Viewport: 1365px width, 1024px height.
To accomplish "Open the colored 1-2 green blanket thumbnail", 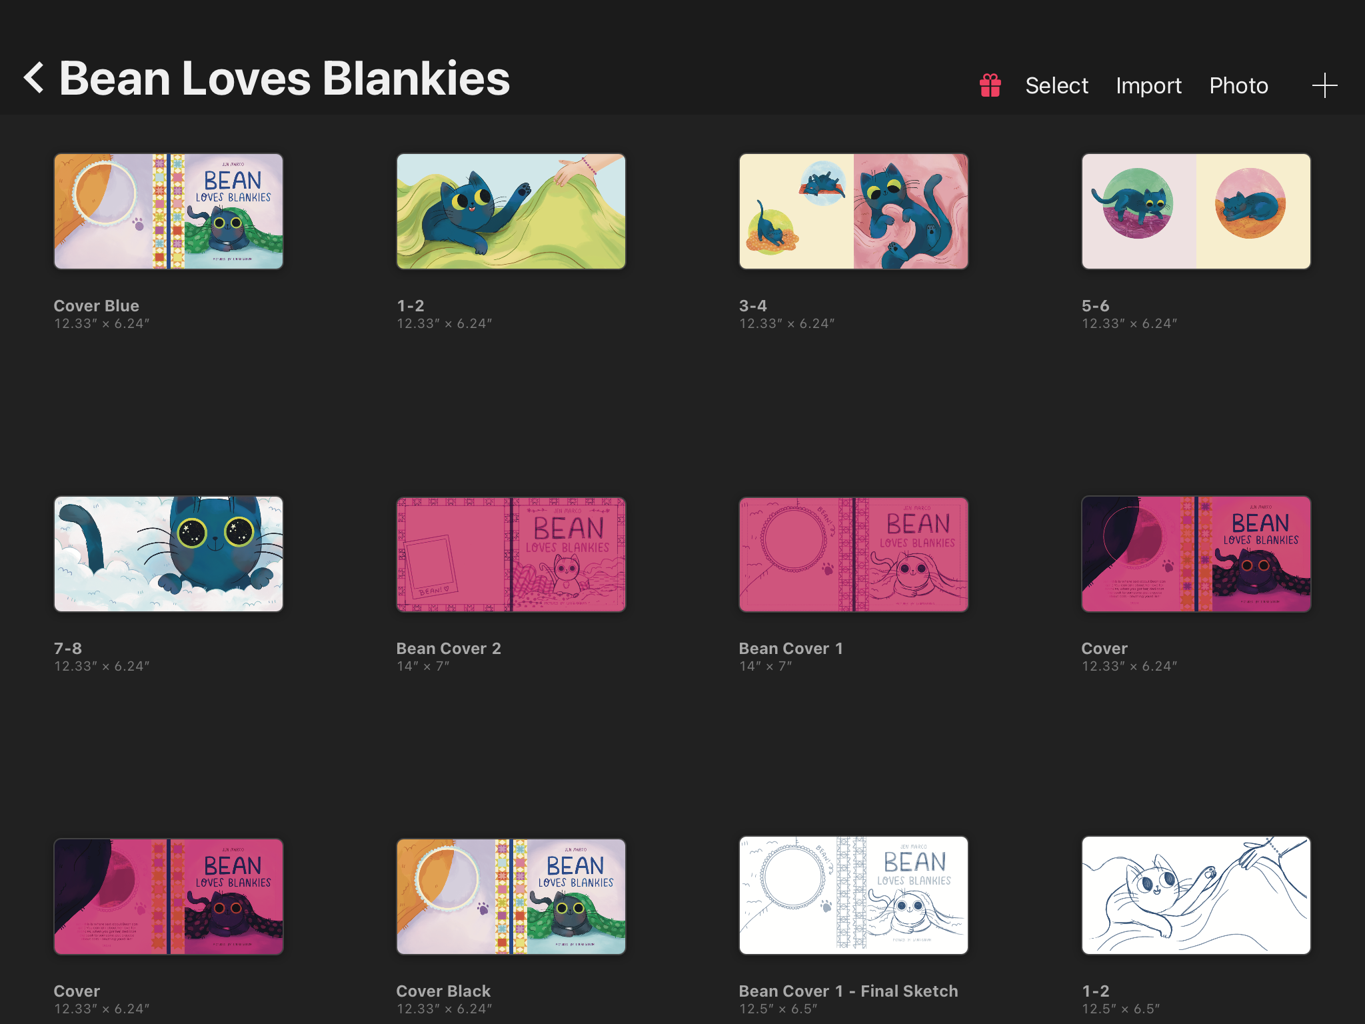I will (x=511, y=211).
